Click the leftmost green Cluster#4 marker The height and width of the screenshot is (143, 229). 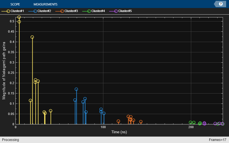tap(190, 122)
